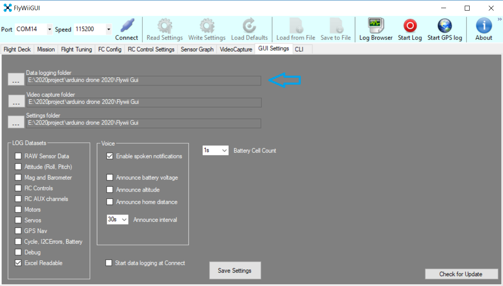This screenshot has width=503, height=286.
Task: Open the Log Browser tool
Action: (x=376, y=26)
